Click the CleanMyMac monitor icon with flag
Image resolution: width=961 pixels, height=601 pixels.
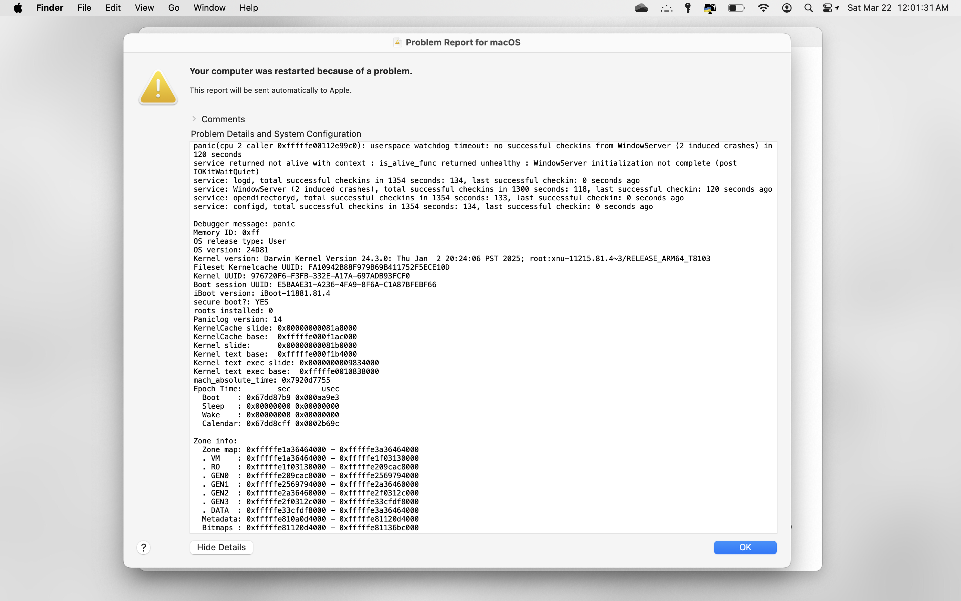tap(710, 8)
